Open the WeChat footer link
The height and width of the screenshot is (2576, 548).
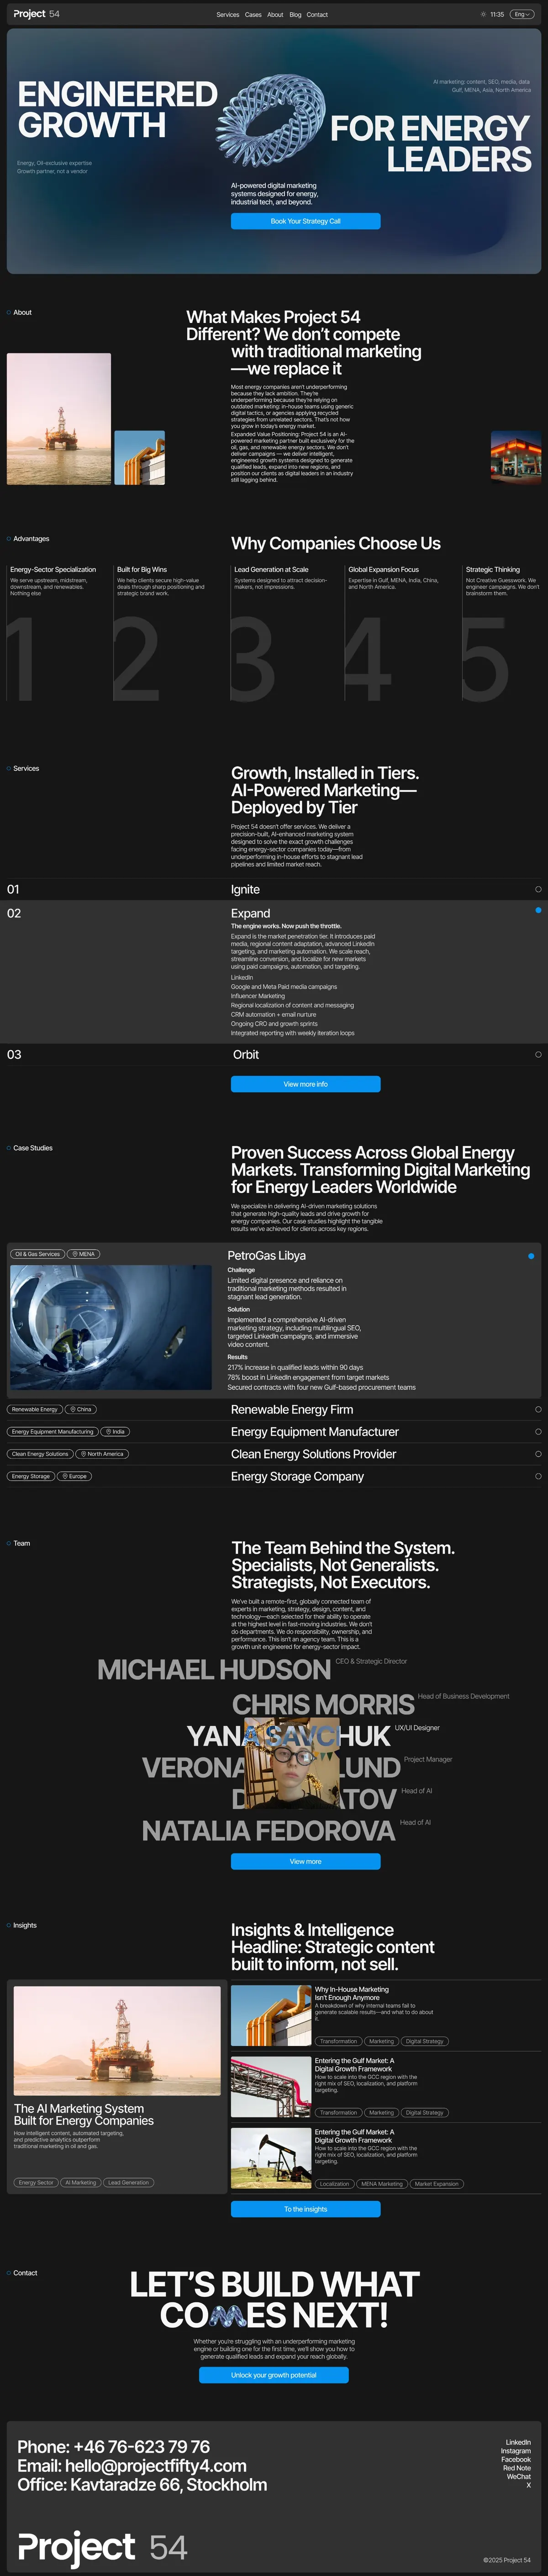click(519, 2477)
